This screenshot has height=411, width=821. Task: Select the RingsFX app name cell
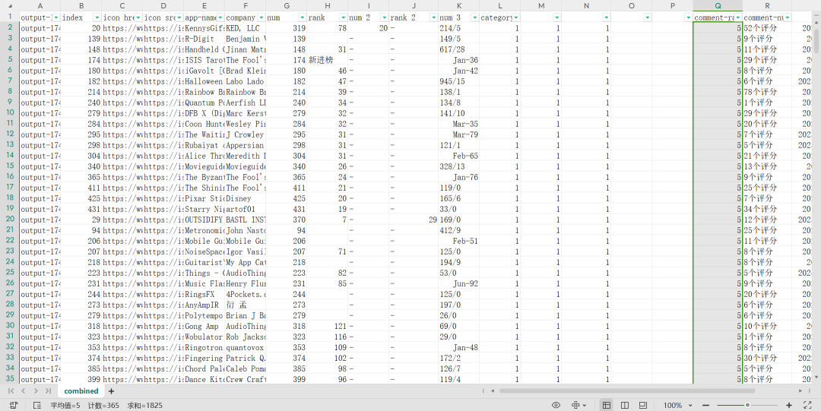204,294
